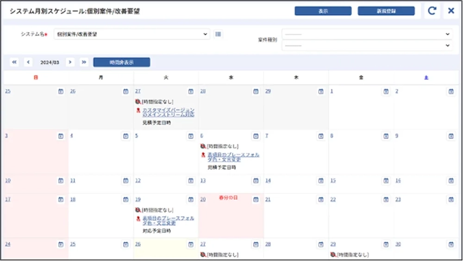Click add-schedule icon on March 19 cell
Screen dimensions: 463x261
191,200
